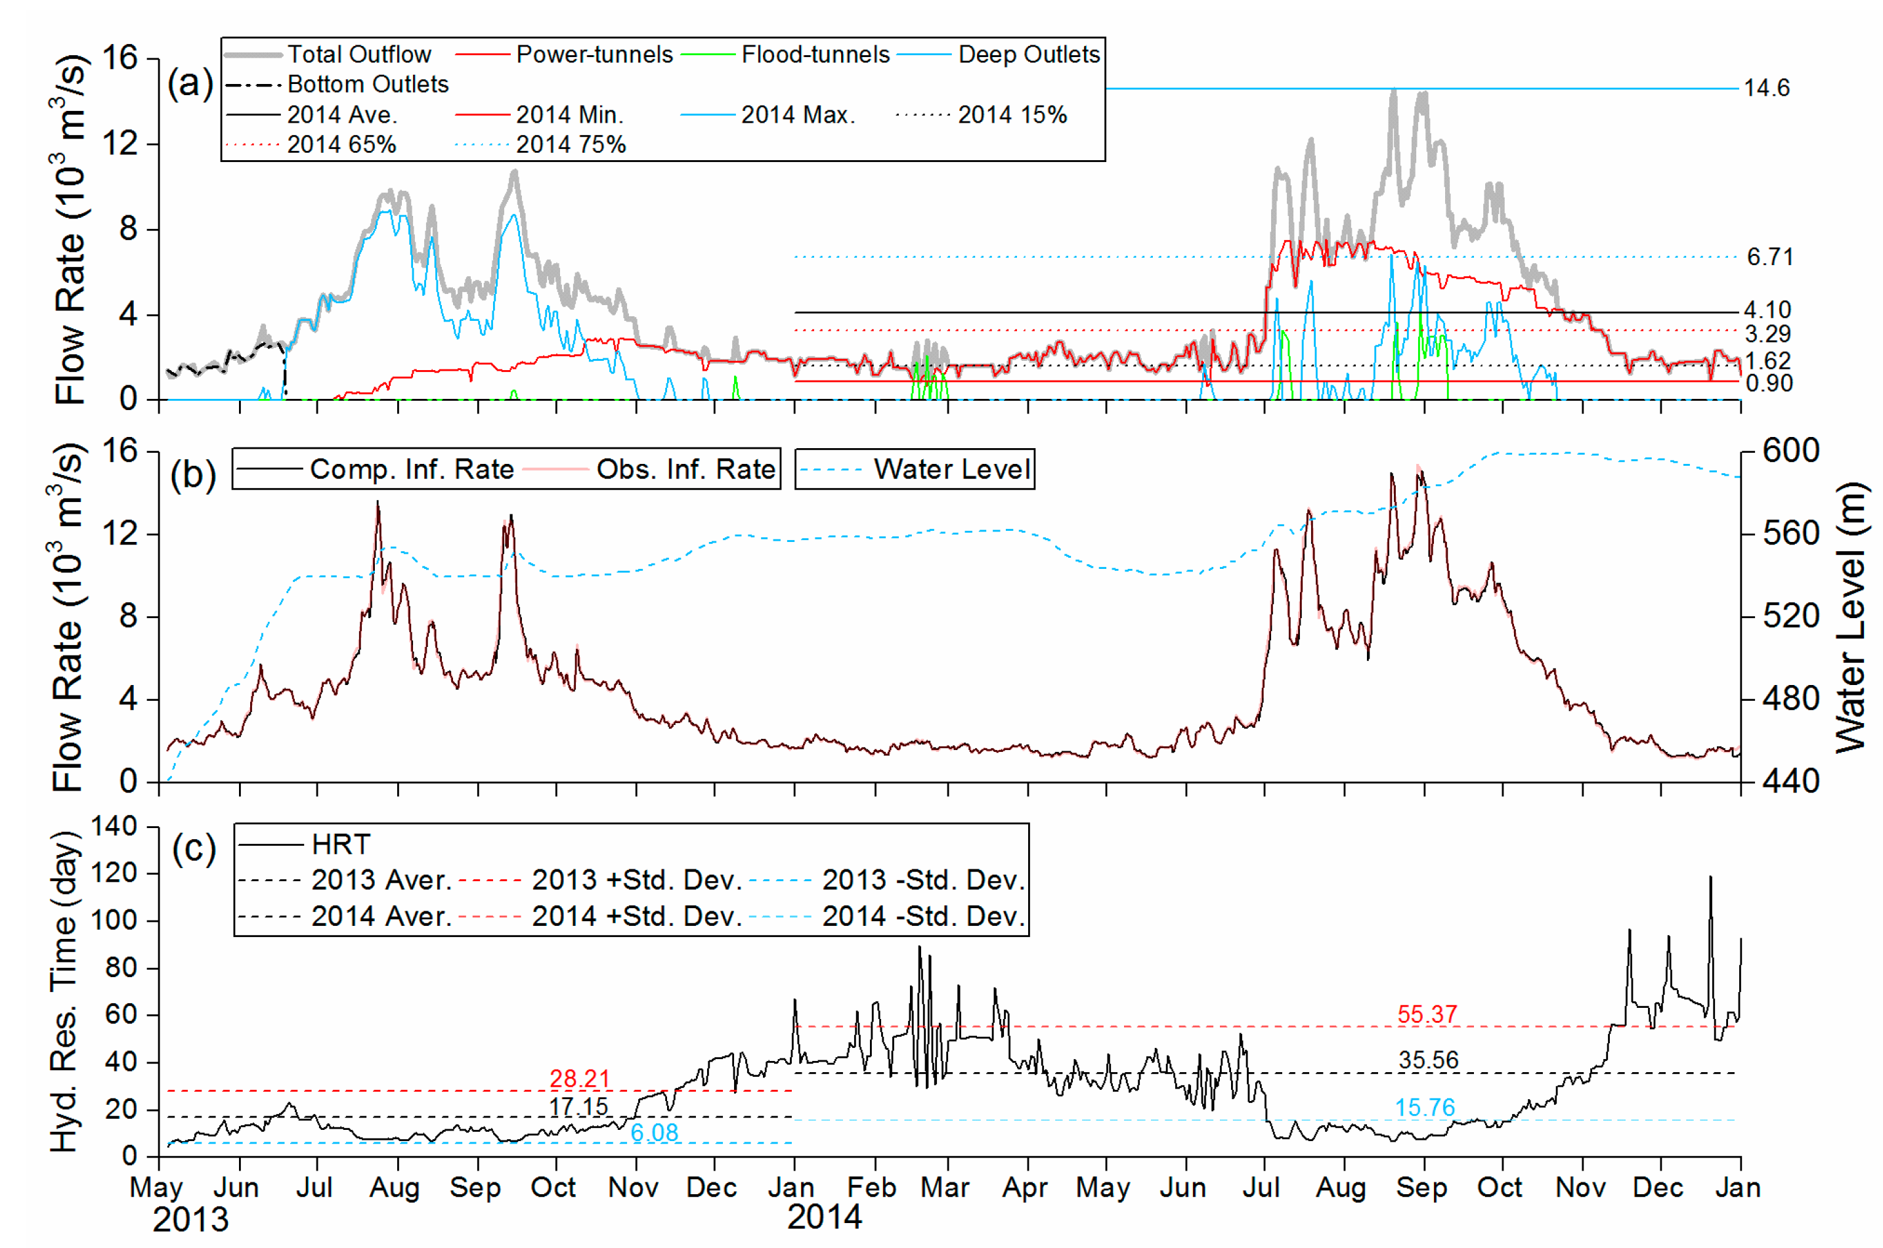1883x1248 pixels.
Task: Select the Water Level legend box
Action: (915, 468)
